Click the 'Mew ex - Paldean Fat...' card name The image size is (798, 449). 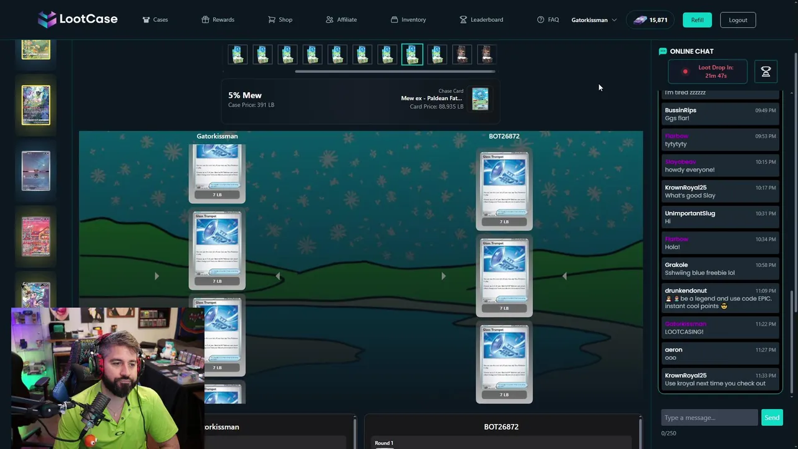[431, 98]
